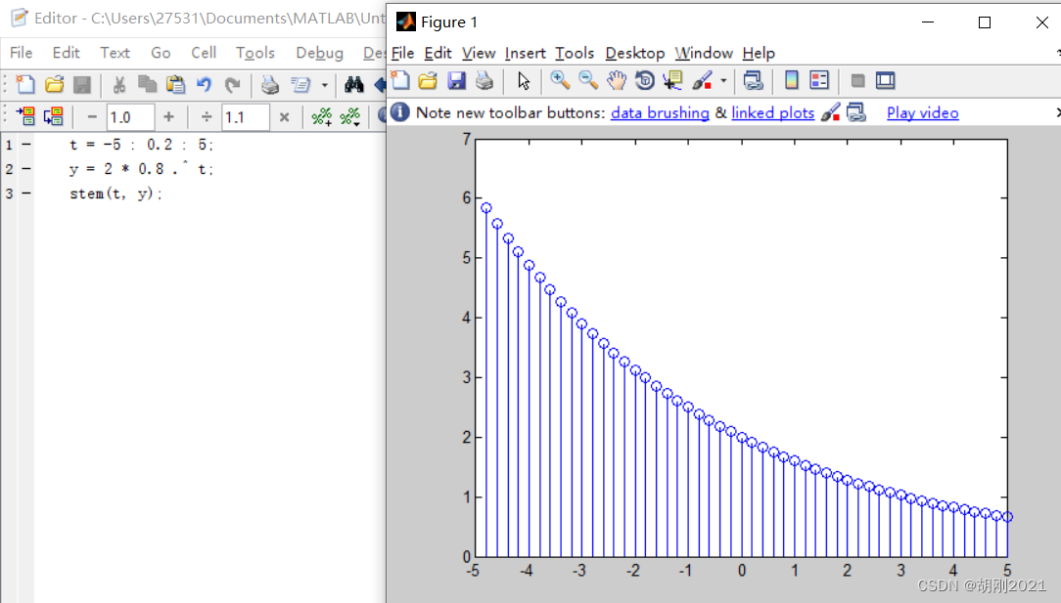Viewport: 1061px width, 603px height.
Task: Insert Colorbar in figure
Action: coord(791,80)
